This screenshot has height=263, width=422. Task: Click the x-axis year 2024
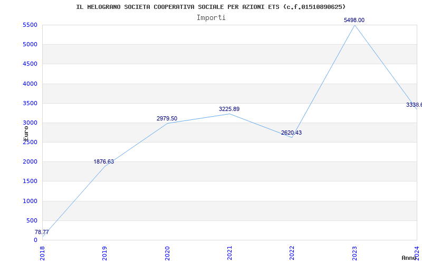pos(417,252)
